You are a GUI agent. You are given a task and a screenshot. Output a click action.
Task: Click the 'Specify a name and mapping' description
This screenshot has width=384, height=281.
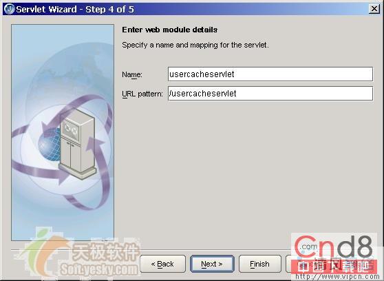[x=195, y=45]
